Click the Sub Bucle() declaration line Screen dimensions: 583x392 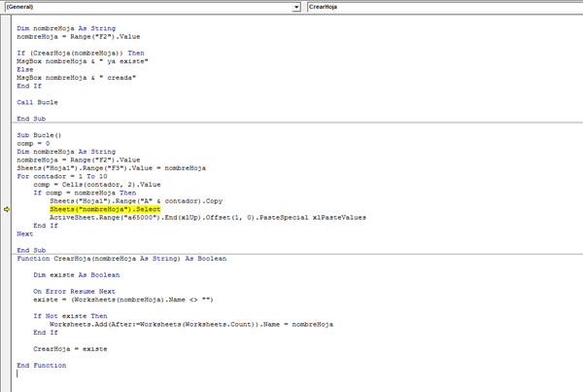pos(39,134)
